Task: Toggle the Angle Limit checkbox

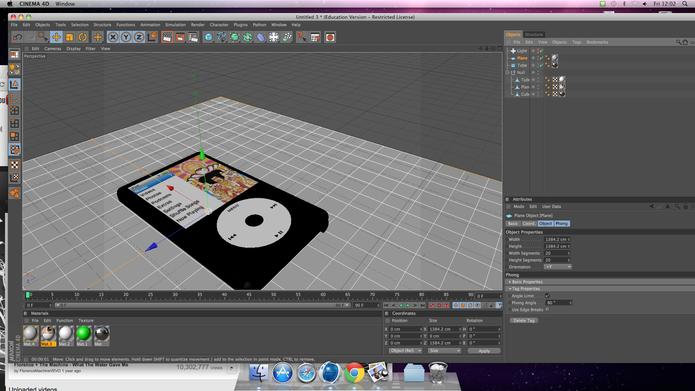Action: click(x=547, y=296)
